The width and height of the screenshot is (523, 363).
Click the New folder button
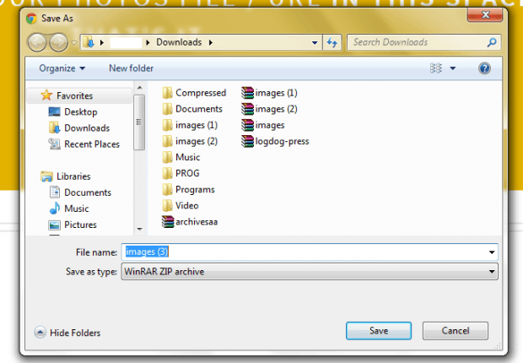coord(131,68)
